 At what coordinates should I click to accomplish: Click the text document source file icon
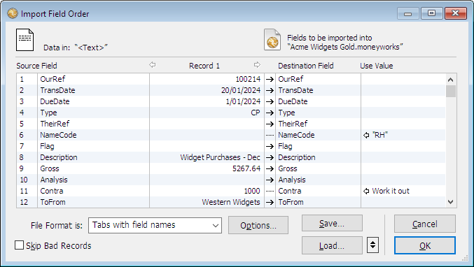tap(25, 40)
